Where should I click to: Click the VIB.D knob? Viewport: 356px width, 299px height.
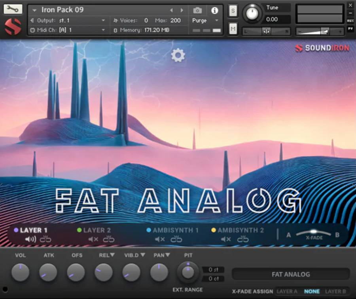click(x=131, y=272)
